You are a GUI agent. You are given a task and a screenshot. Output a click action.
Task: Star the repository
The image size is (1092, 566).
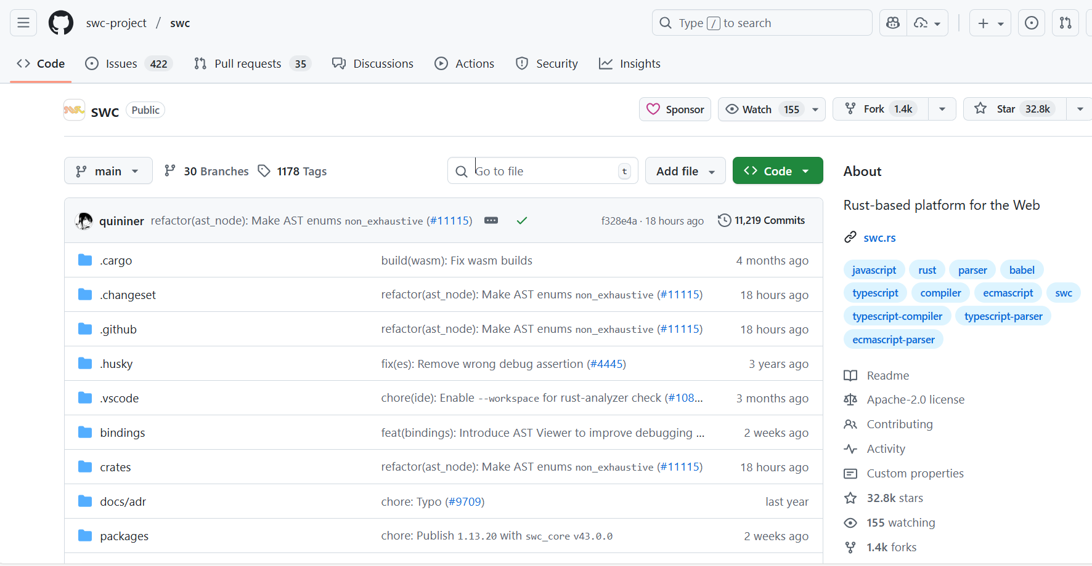coord(1014,109)
